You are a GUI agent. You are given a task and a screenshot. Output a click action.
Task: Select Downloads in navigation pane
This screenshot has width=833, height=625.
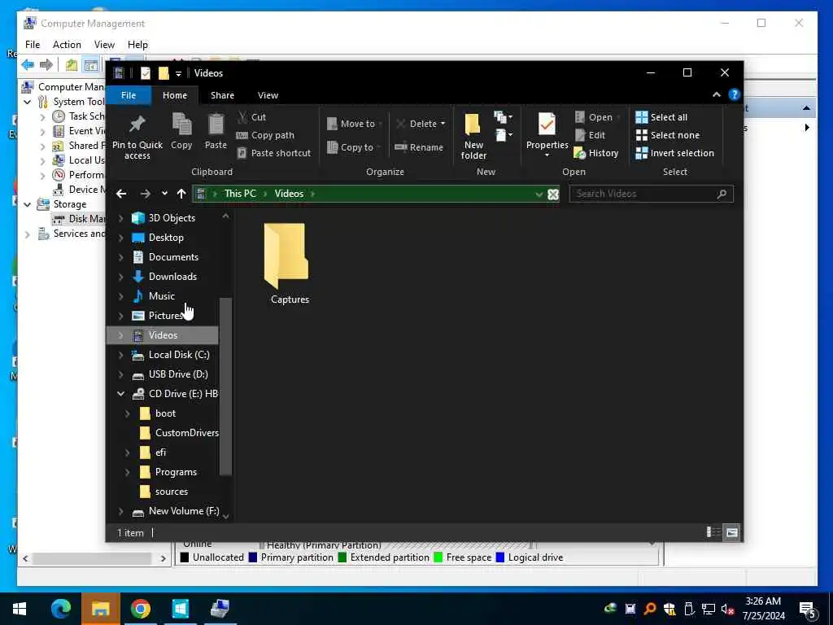[x=172, y=277]
